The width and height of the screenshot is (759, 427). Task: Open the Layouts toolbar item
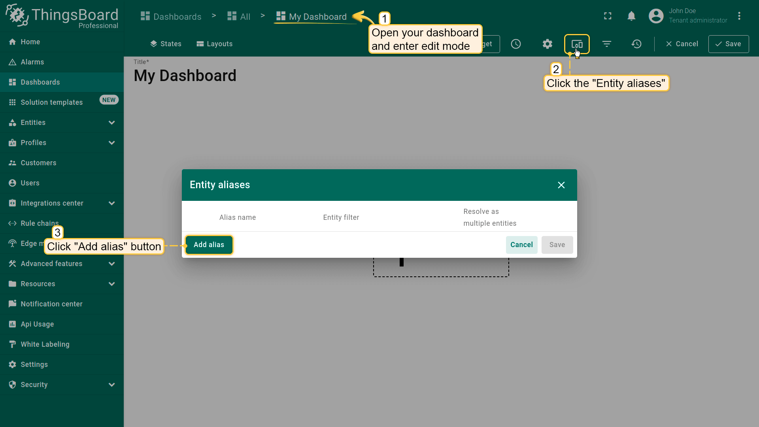[x=215, y=44]
